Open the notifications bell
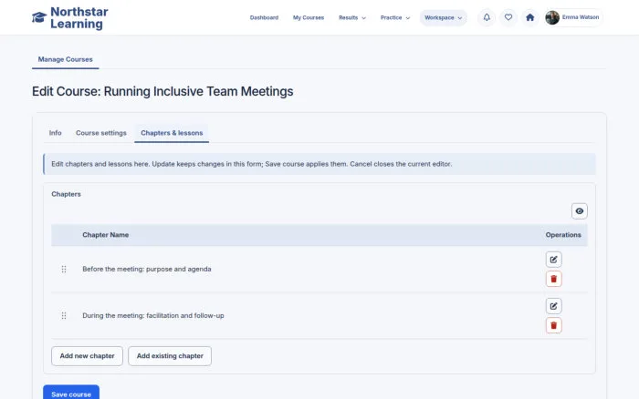Screen dimensions: 639x399 click(x=487, y=17)
